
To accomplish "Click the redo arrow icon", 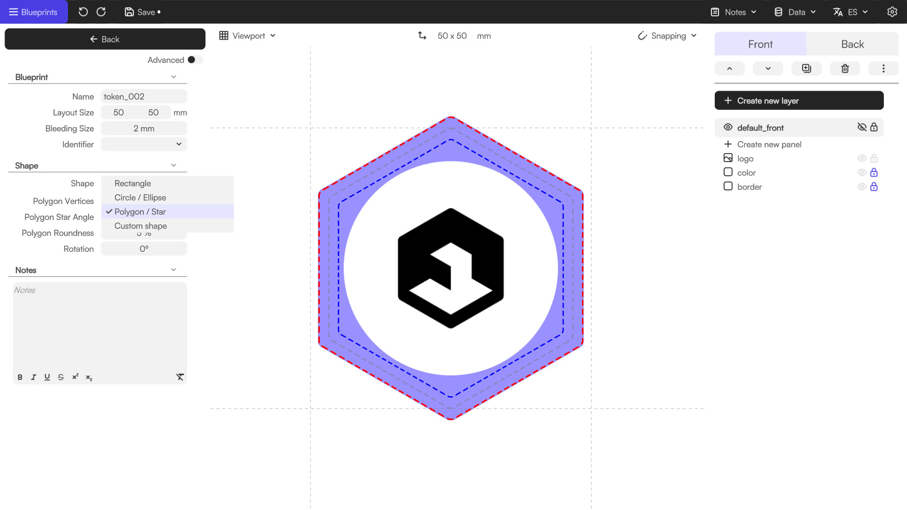I will tap(101, 12).
